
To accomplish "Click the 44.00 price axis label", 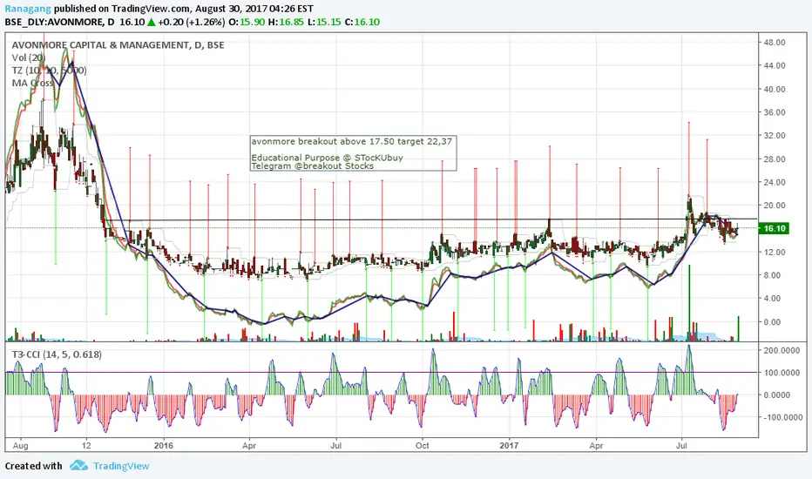I will point(775,66).
